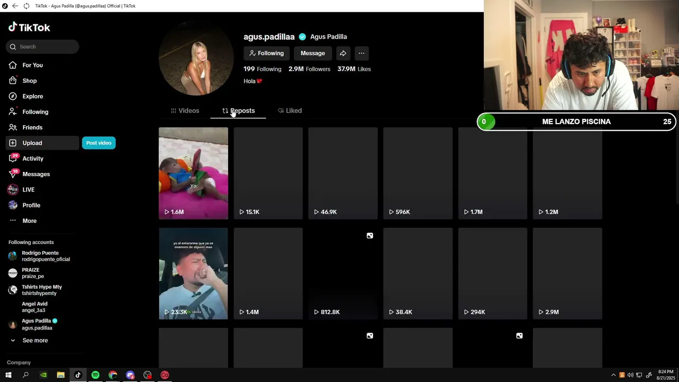The image size is (679, 382).
Task: Open the Friends section
Action: pyautogui.click(x=32, y=127)
